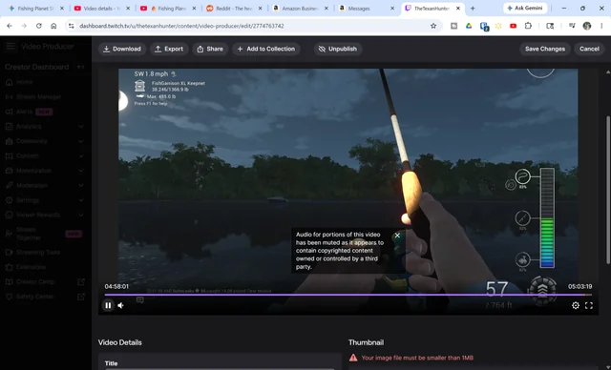Expand the Moderation section chevron
This screenshot has width=611, height=370.
[x=80, y=186]
